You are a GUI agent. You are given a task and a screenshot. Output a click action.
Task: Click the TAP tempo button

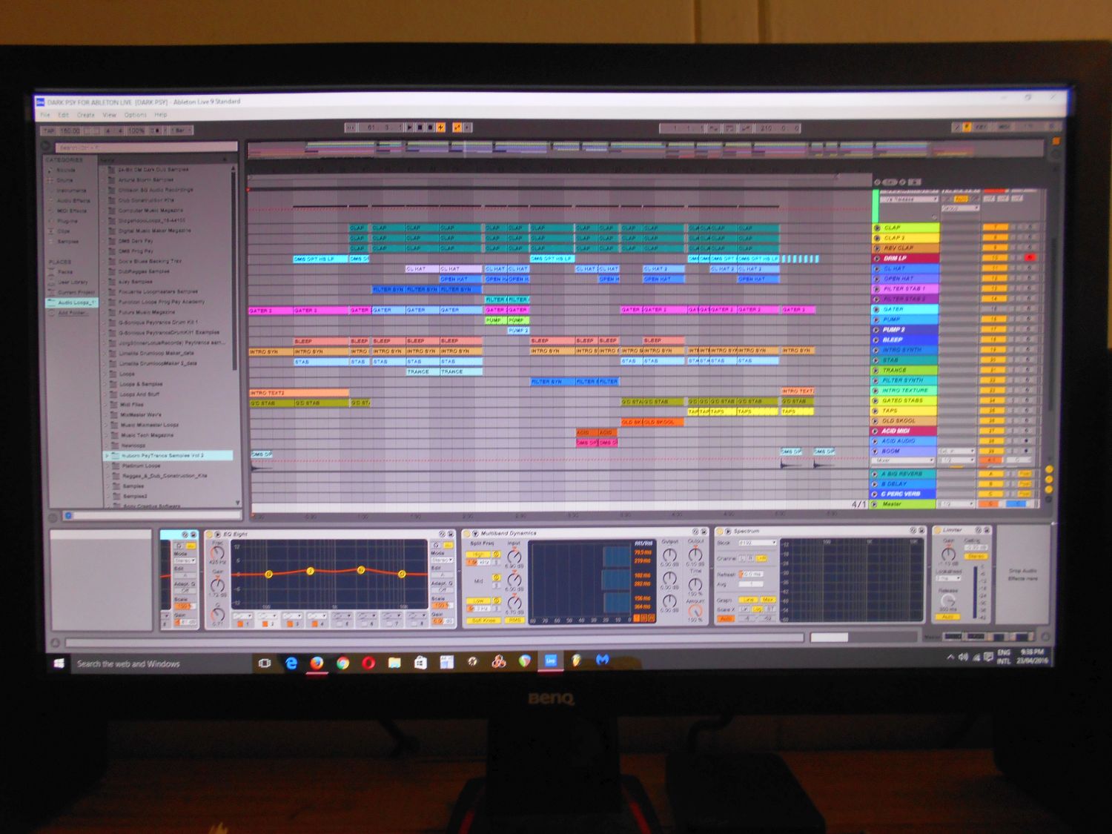coord(49,130)
